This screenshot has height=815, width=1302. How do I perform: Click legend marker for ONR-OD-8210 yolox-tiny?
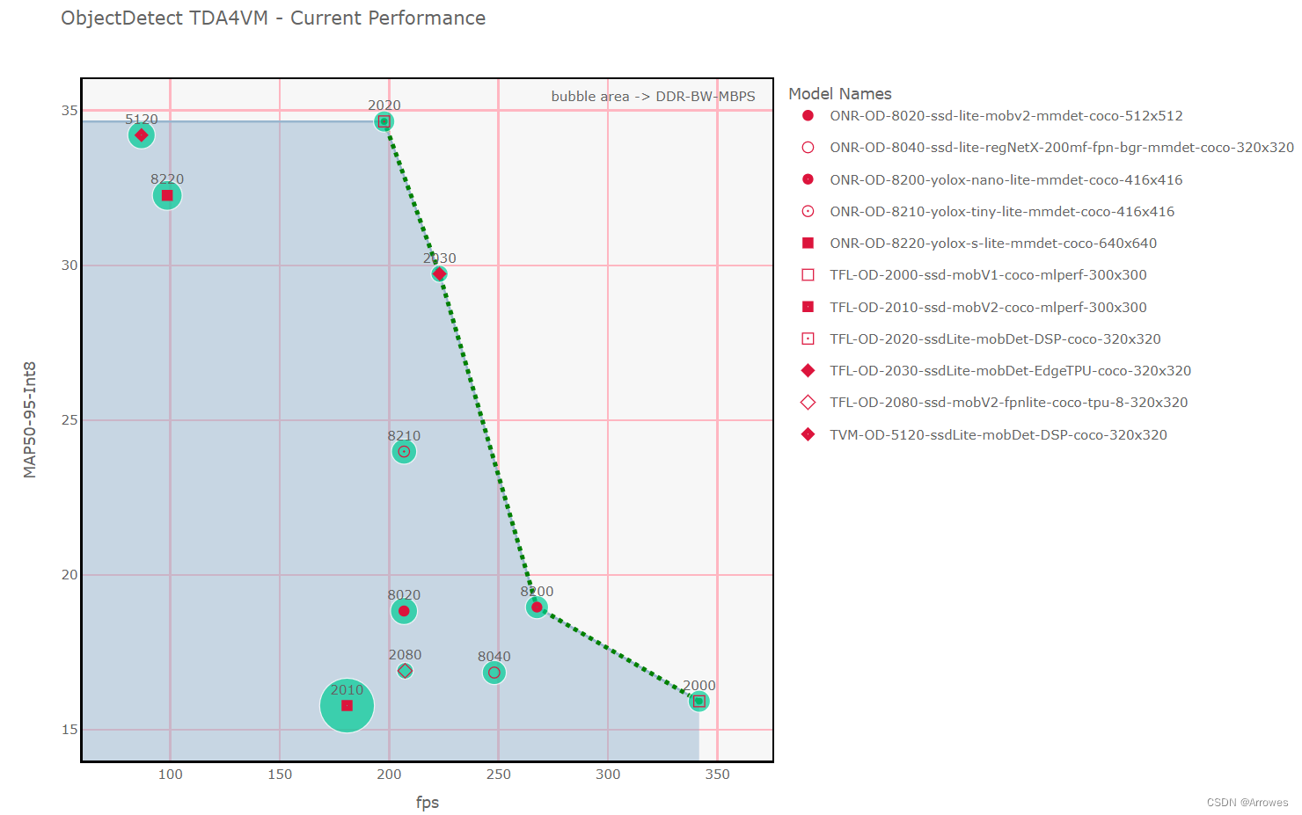click(808, 211)
